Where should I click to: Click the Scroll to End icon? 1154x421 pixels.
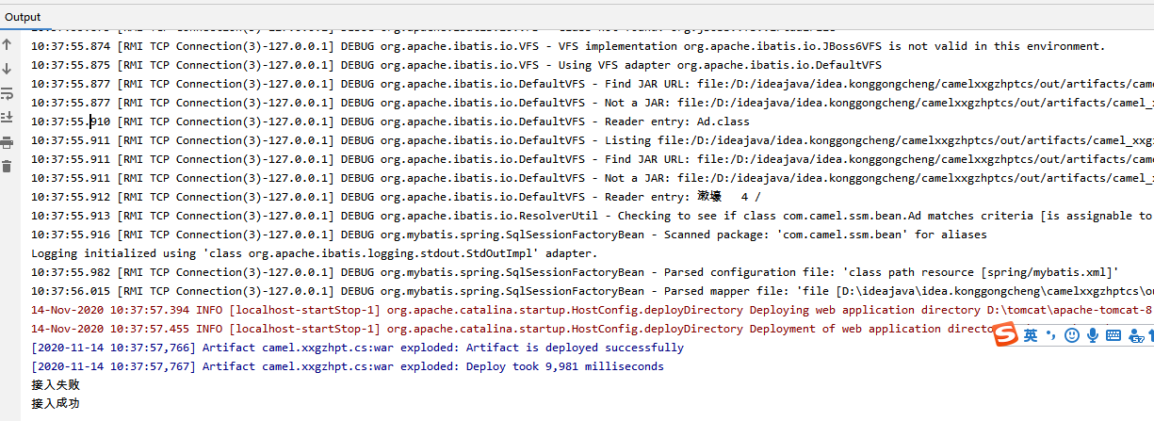click(x=7, y=118)
